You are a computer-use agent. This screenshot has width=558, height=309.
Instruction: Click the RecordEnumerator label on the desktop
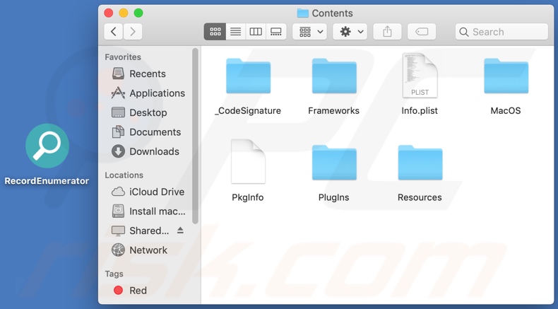[47, 181]
